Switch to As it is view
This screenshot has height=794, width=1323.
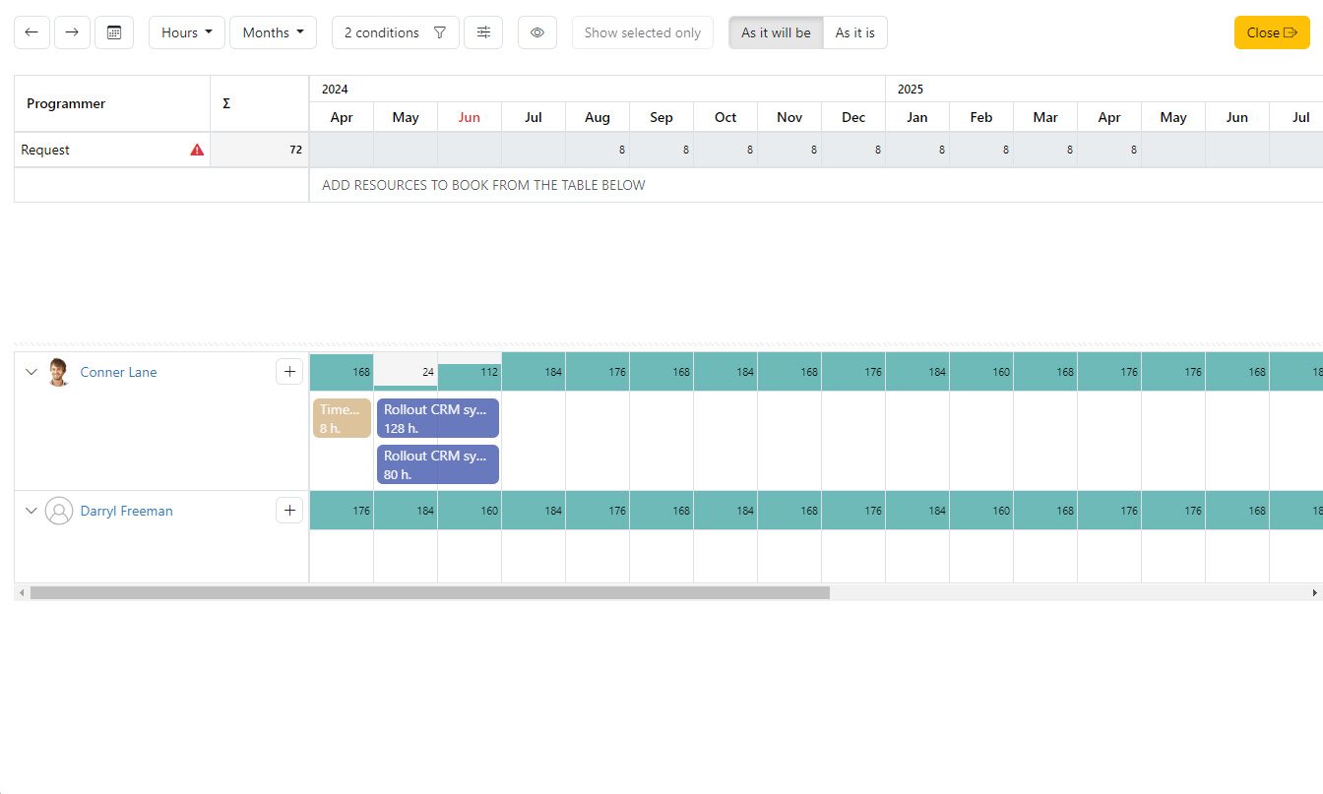point(855,32)
